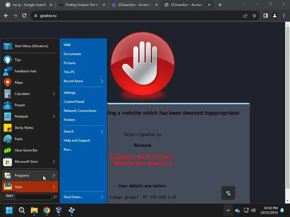Screen dimensions: 290x217
Task: Open clock and date 10:32 PM
Action: click(x=269, y=210)
